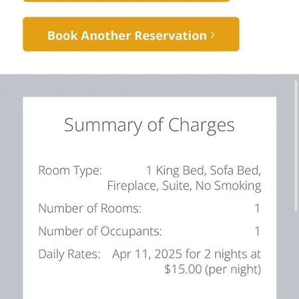
Task: Click the chevron arrow beside Book Another Reservation
Action: pos(213,35)
